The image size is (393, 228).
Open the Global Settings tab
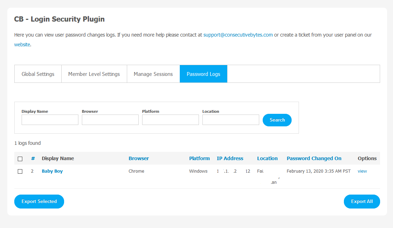[x=38, y=74]
